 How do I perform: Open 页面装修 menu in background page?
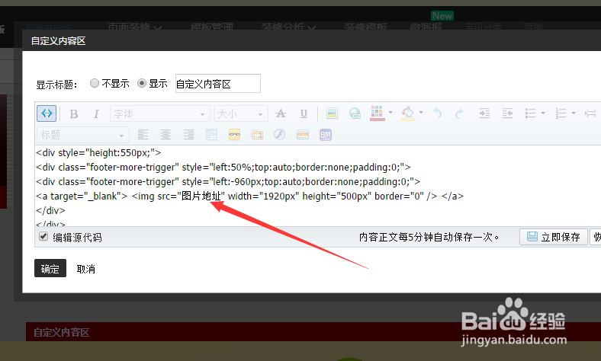coord(134,27)
